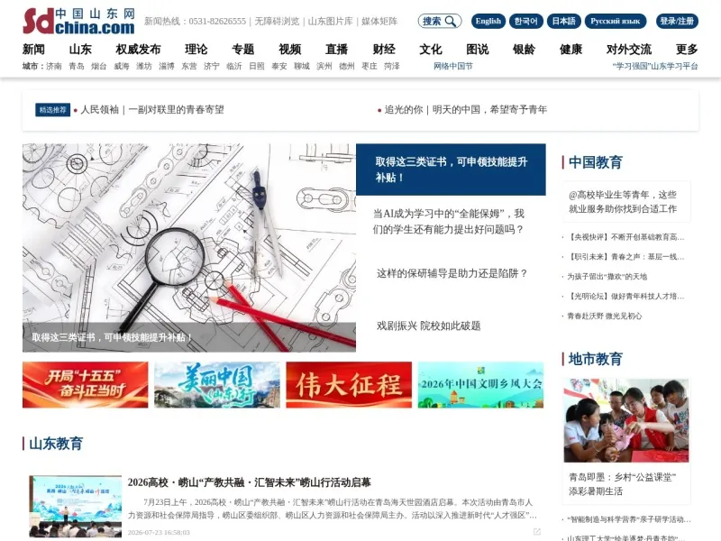Open the 媒体矩阵 link
This screenshot has height=541, width=721.
379,21
